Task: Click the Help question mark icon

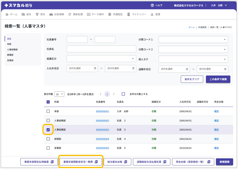Action: [152, 5]
